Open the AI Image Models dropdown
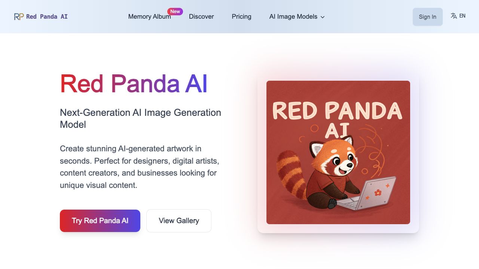This screenshot has height=269, width=479. [293, 17]
